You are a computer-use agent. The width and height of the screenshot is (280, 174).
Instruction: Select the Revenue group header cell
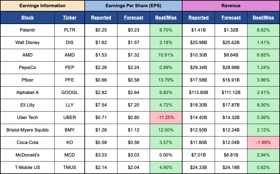pos(231,6)
